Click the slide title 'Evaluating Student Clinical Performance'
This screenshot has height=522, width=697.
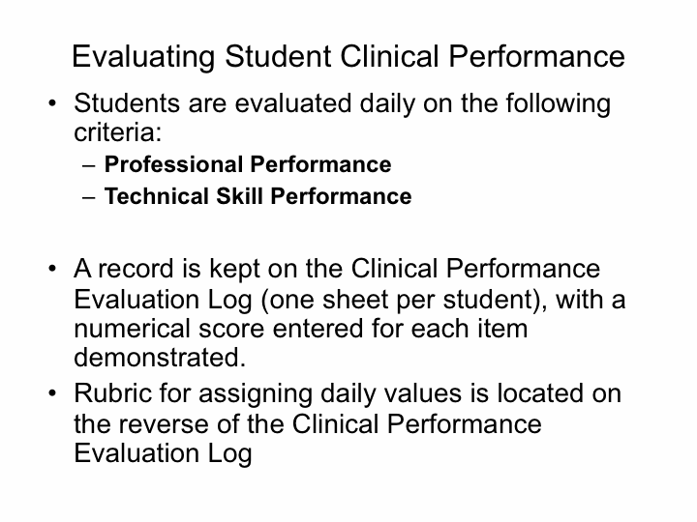(348, 57)
